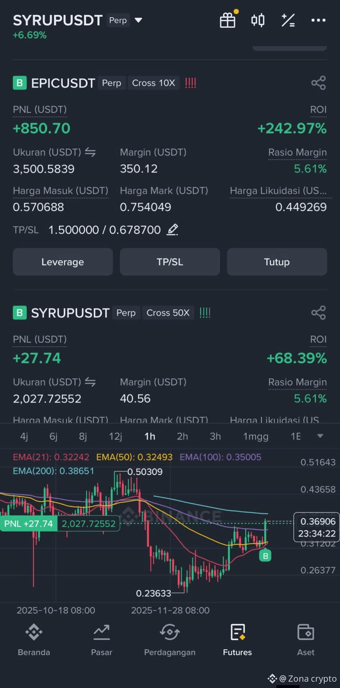340x688 pixels.
Task: Select the 1E chart interval
Action: 295,437
